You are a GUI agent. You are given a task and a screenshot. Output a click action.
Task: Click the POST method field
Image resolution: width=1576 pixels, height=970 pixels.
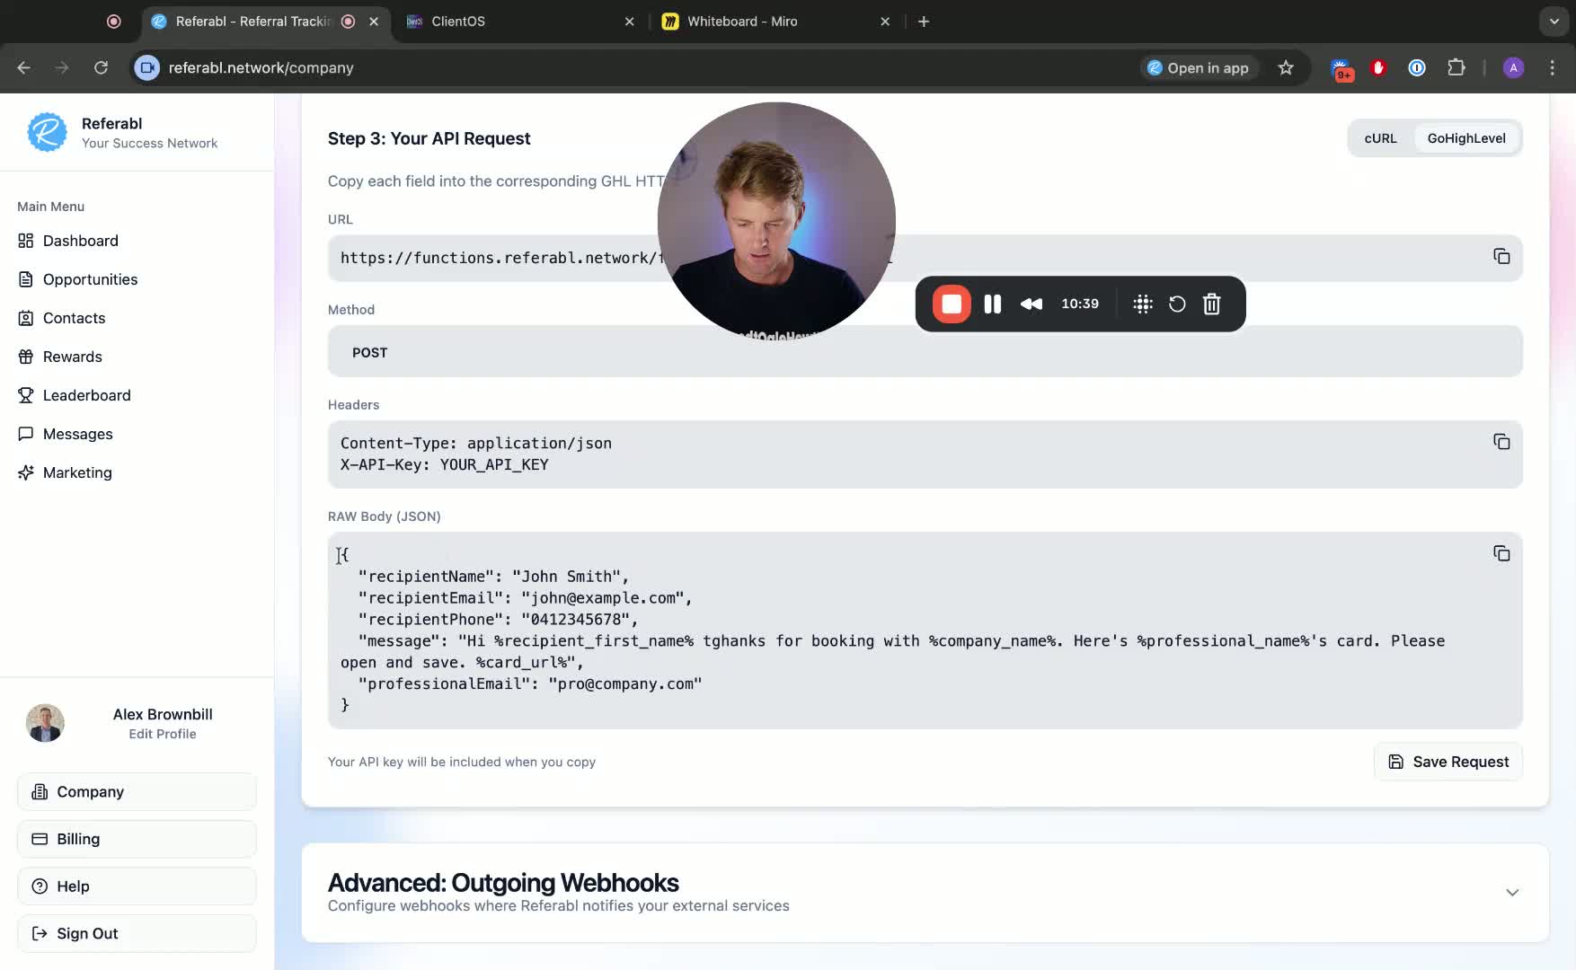click(925, 352)
